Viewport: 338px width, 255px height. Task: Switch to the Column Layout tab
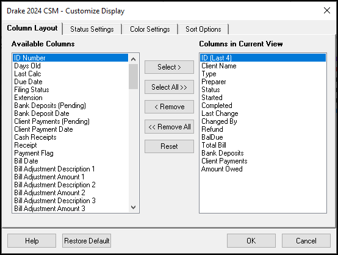click(x=32, y=28)
